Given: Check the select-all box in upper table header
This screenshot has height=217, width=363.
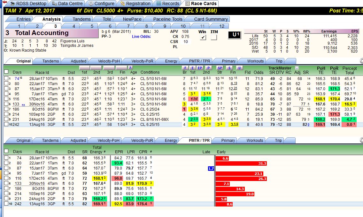Looking at the screenshot, I should click(x=6, y=72).
